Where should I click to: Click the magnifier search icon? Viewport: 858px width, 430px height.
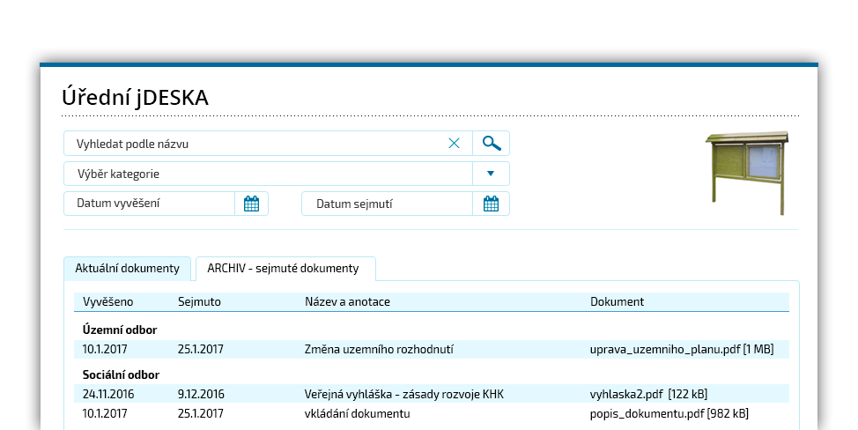pos(492,144)
